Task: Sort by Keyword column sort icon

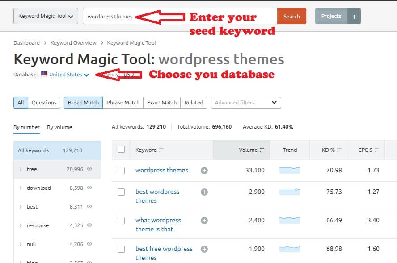Action: click(x=161, y=150)
